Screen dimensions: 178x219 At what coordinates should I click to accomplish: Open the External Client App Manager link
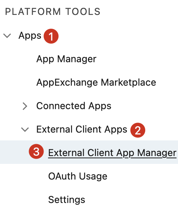(x=112, y=153)
